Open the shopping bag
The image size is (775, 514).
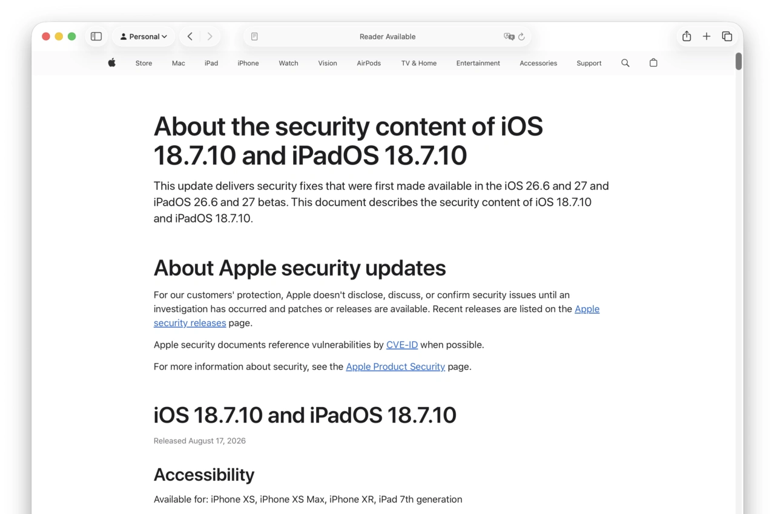point(653,62)
